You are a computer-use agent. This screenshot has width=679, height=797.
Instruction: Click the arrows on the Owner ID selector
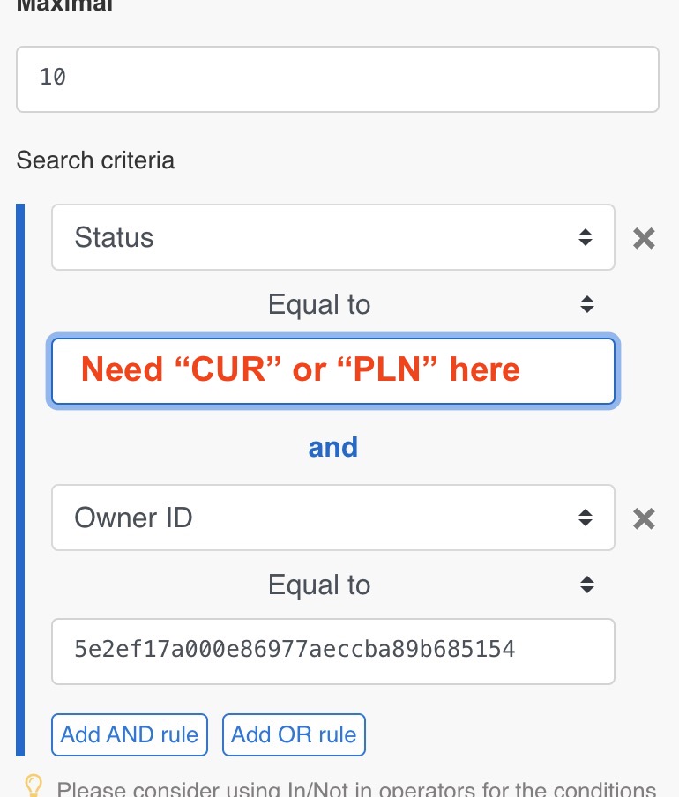click(585, 518)
